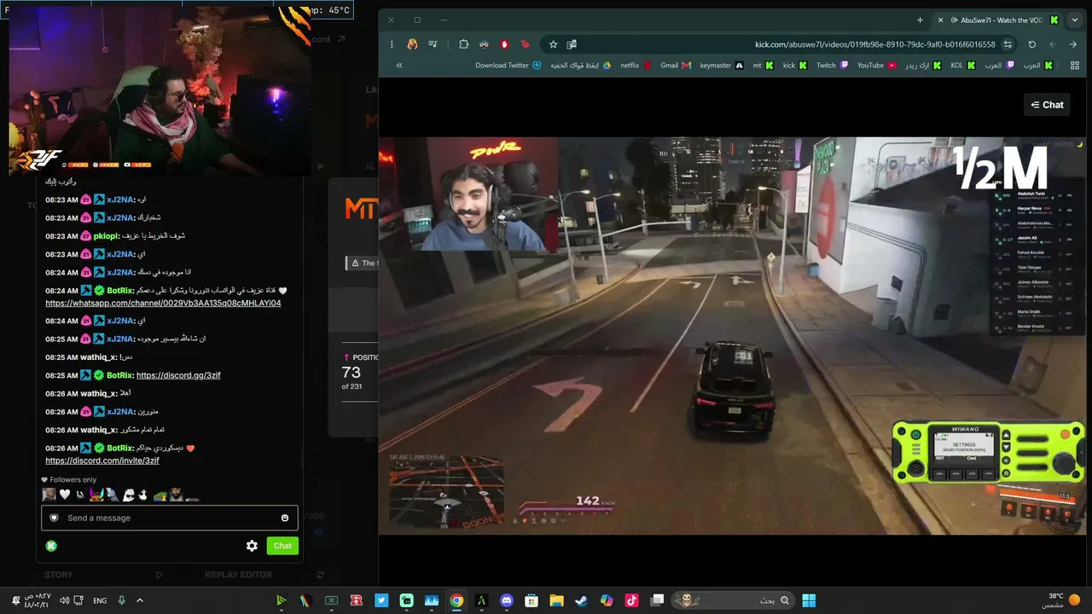Open pkiopl's profile from chat
Screen dimensions: 1092x614
tap(106, 235)
